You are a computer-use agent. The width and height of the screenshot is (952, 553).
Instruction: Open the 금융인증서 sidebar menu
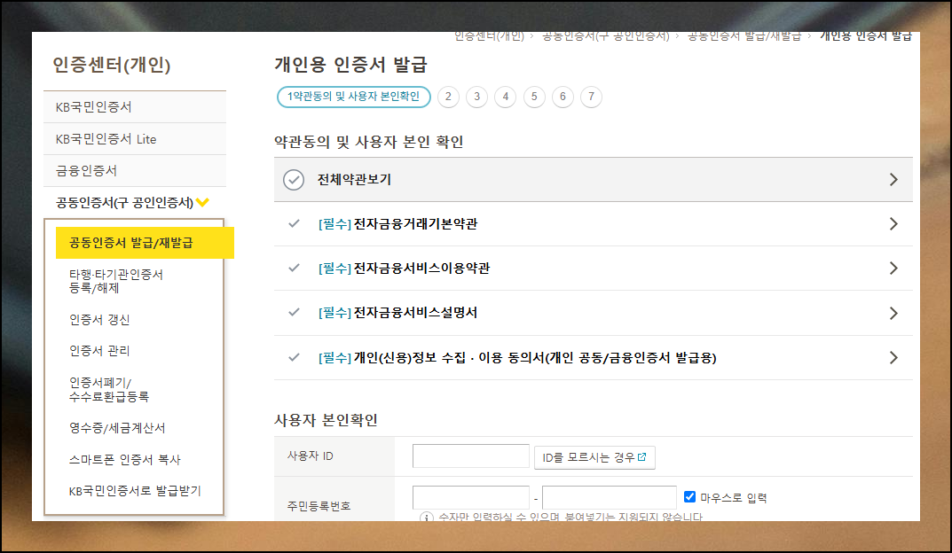tap(135, 170)
